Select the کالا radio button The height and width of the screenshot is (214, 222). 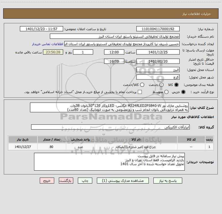click(x=176, y=85)
